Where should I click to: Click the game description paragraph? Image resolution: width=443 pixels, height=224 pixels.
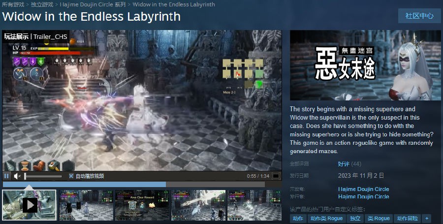[x=361, y=130]
